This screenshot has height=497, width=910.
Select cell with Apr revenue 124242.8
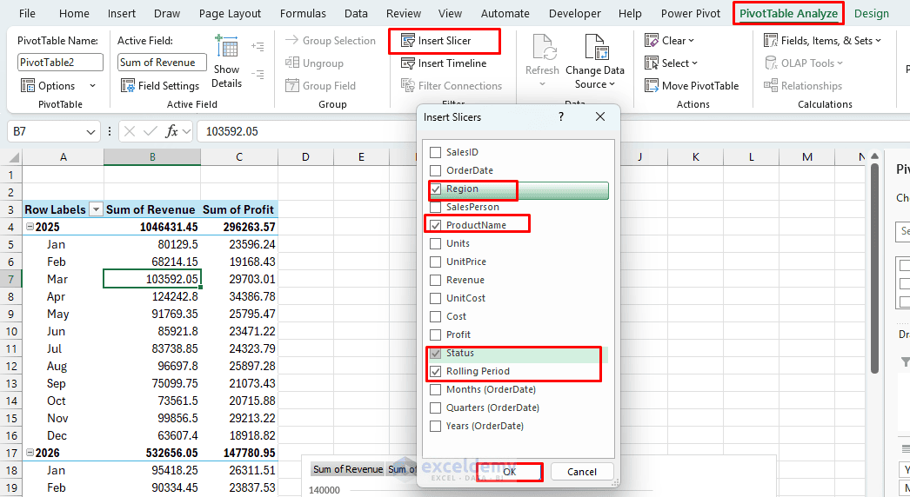coord(152,296)
